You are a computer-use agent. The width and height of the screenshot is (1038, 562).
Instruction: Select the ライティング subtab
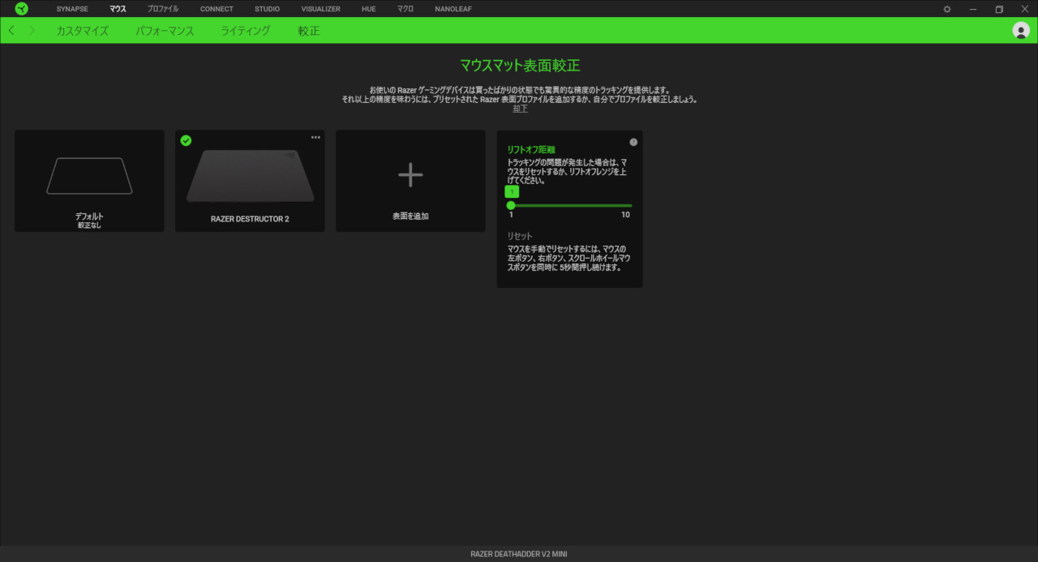[246, 31]
